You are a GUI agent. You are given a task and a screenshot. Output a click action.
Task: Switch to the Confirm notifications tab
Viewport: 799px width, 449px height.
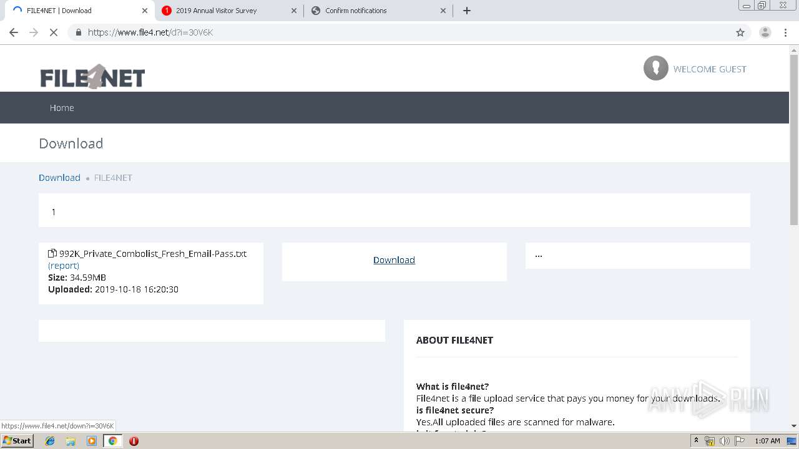pos(378,11)
